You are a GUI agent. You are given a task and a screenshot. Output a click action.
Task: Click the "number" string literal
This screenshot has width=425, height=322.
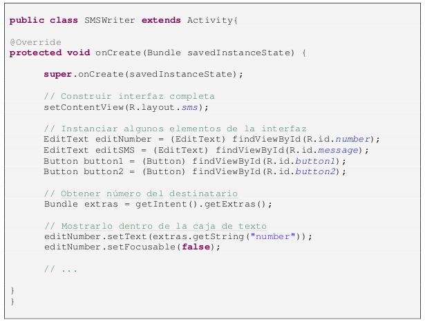(x=273, y=236)
